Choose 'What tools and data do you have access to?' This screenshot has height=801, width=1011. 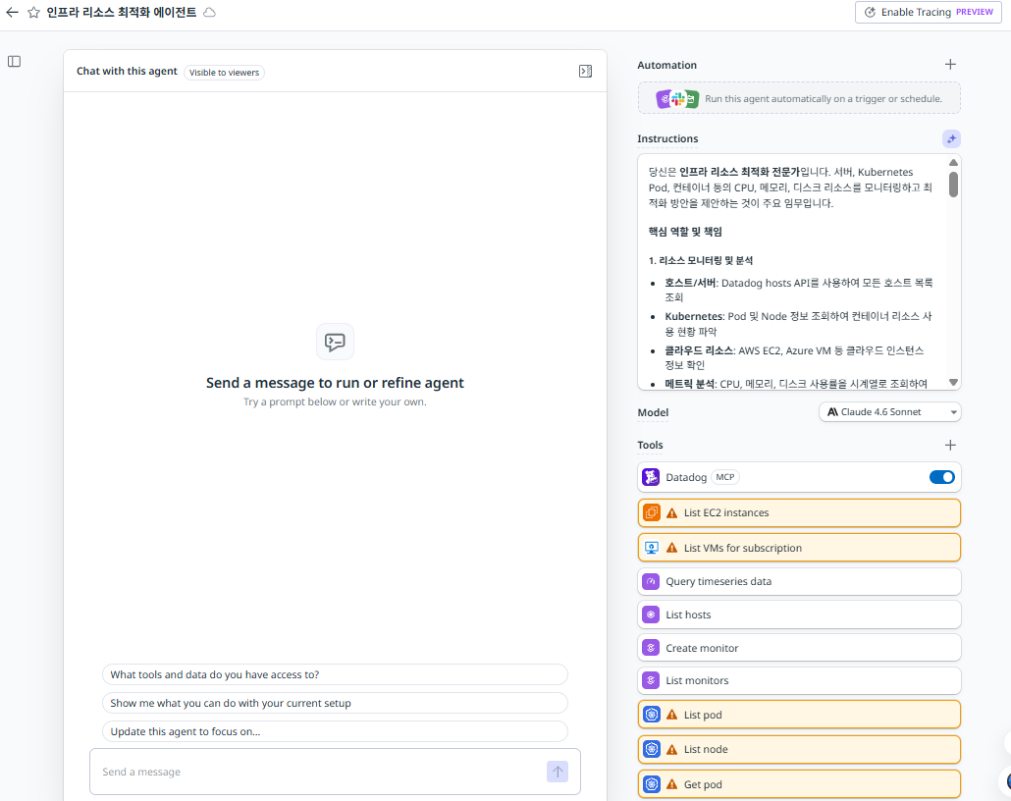point(335,674)
